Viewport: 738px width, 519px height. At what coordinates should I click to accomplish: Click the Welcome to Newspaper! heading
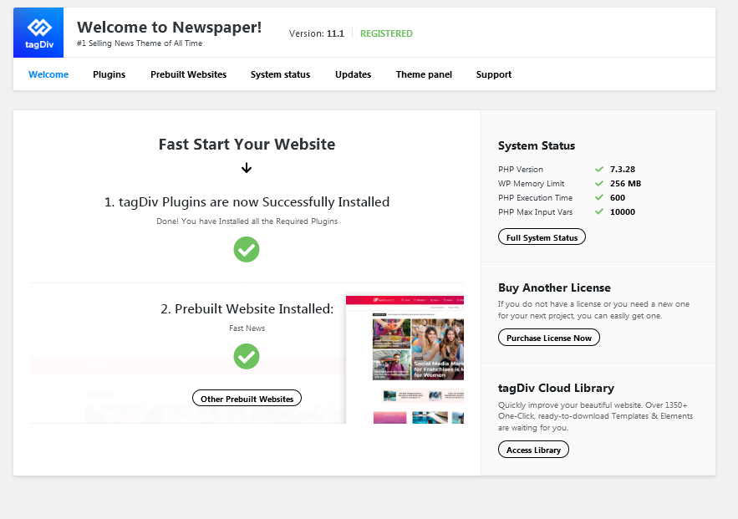pos(170,28)
